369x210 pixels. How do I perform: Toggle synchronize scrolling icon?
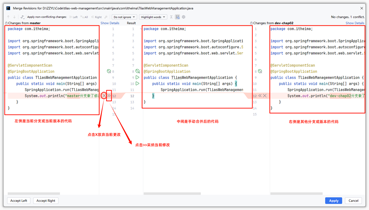click(178, 17)
